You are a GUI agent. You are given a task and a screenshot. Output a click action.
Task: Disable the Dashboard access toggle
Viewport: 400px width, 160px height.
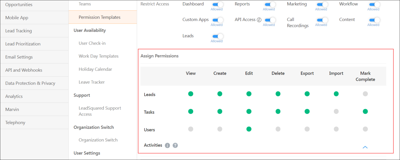[x=216, y=4]
